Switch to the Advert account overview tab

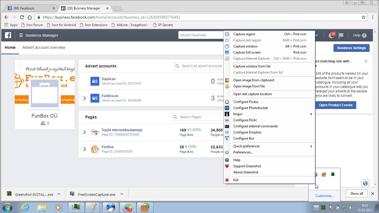pos(44,47)
